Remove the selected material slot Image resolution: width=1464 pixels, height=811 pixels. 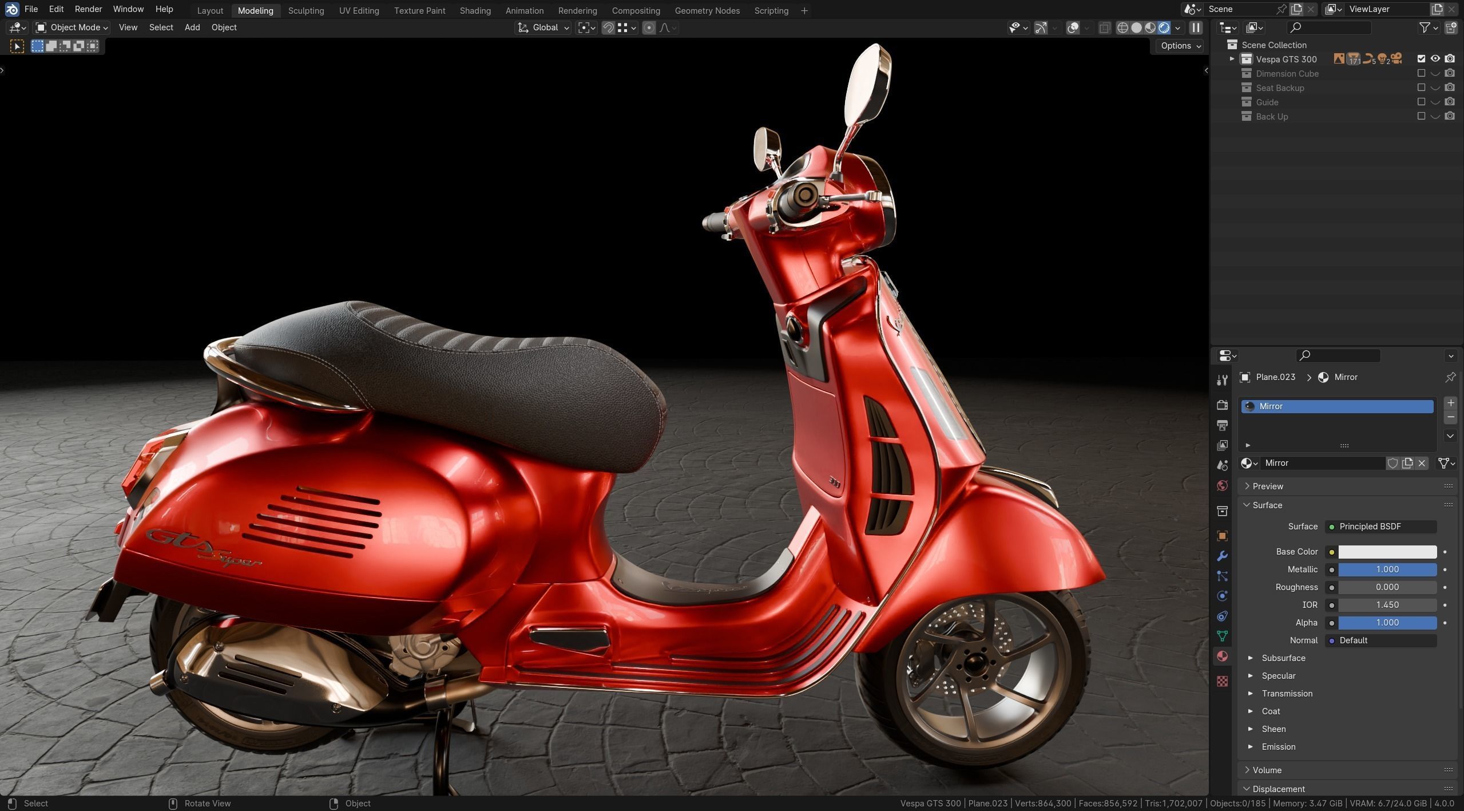1450,417
